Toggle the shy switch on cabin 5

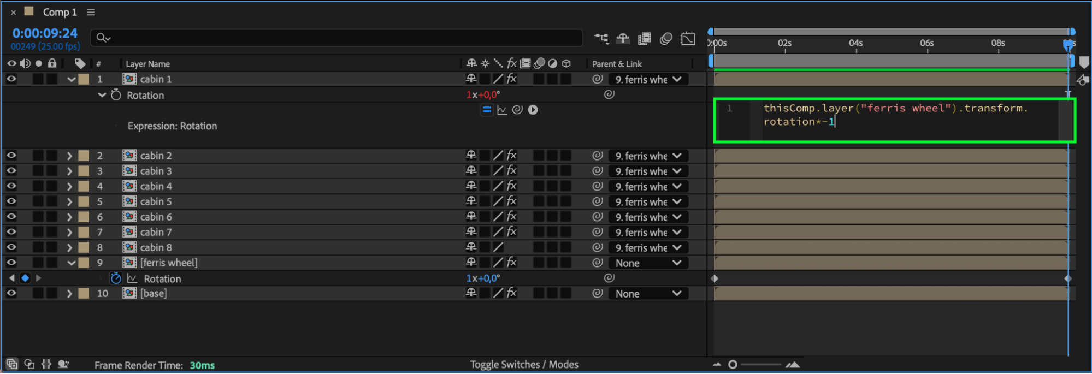(x=471, y=201)
